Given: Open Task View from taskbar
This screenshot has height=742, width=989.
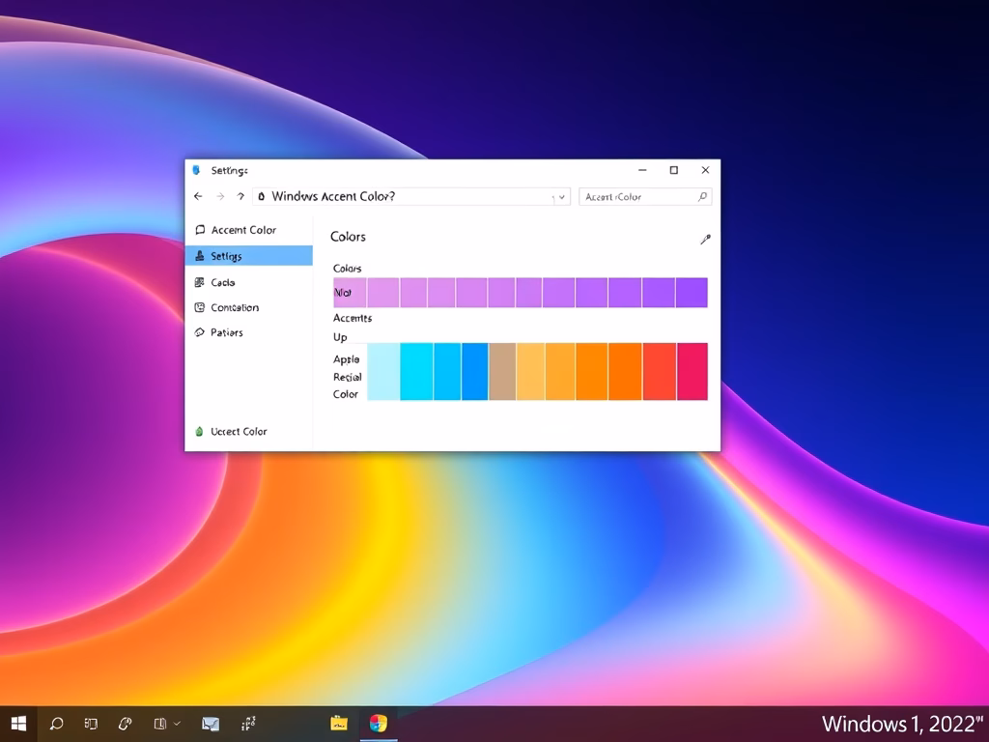Looking at the screenshot, I should (91, 724).
